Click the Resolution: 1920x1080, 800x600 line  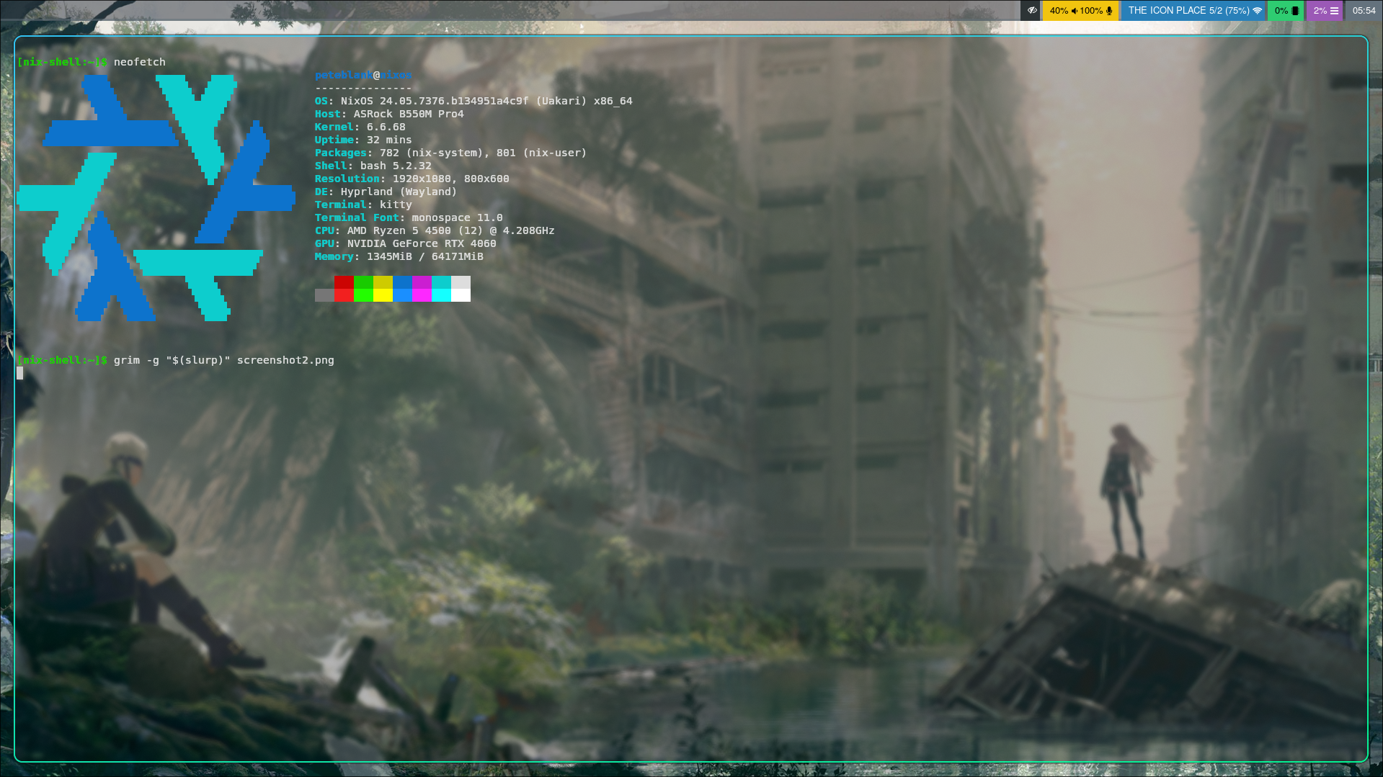coord(412,179)
